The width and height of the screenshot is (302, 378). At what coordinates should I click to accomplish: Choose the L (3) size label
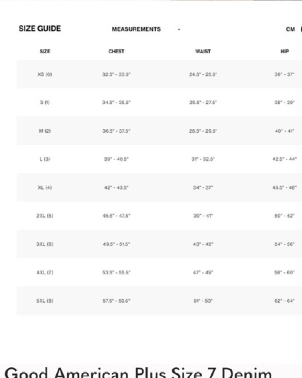click(45, 159)
